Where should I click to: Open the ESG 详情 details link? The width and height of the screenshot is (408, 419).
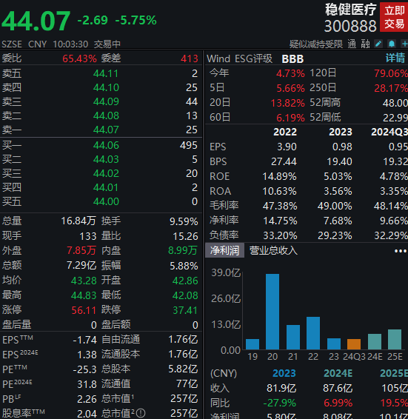click(395, 58)
